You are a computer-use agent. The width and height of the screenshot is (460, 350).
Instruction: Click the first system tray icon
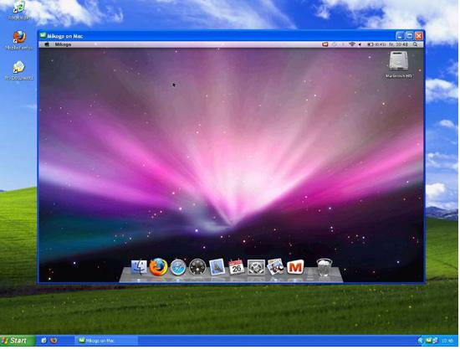point(421,341)
